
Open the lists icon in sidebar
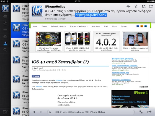coord(5,30)
